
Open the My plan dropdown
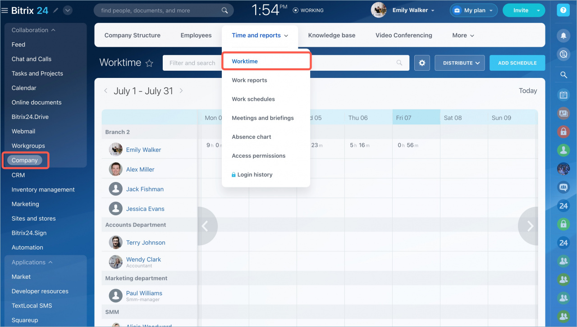(474, 10)
